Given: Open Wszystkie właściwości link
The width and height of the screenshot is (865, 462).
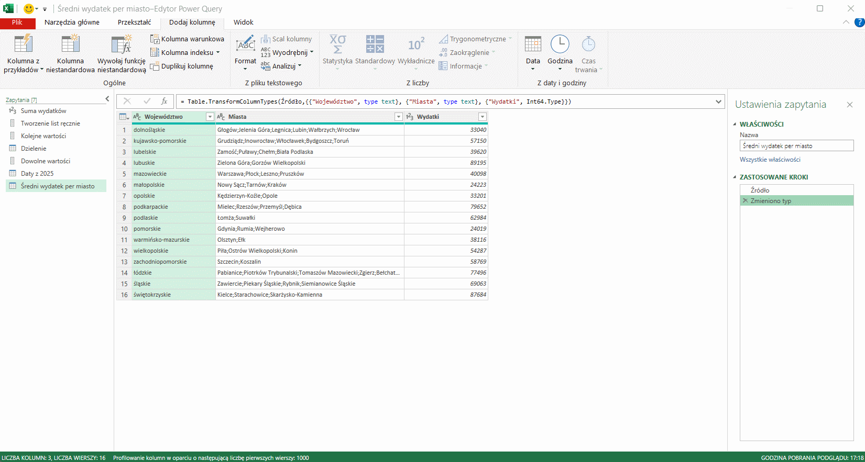Looking at the screenshot, I should point(770,160).
